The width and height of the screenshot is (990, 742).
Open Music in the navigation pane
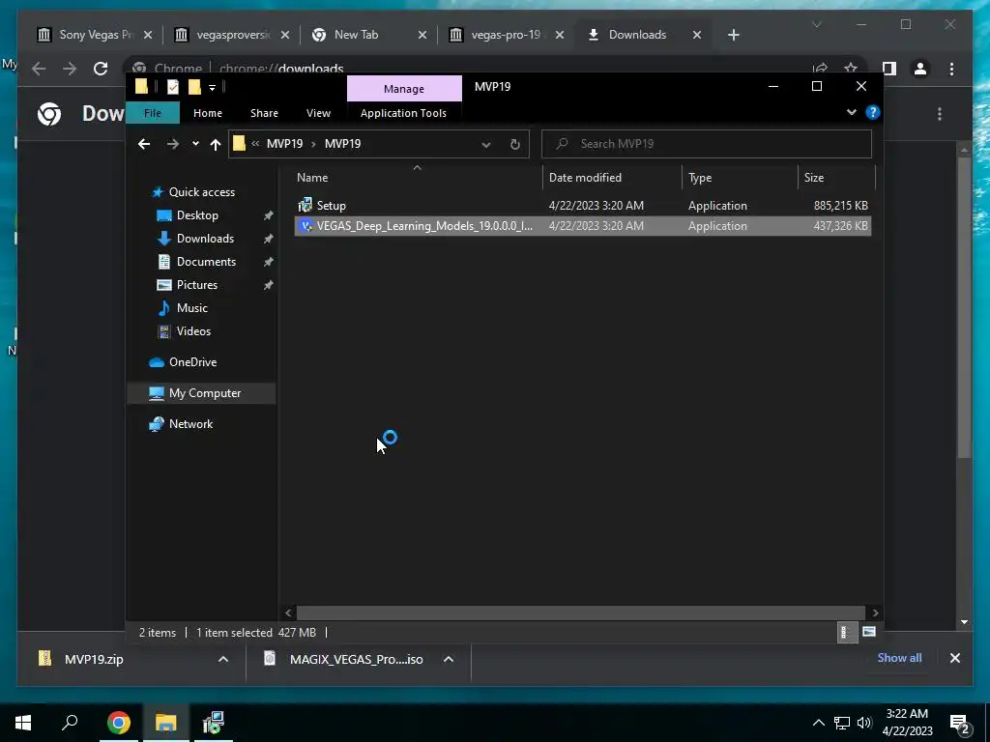pos(192,308)
